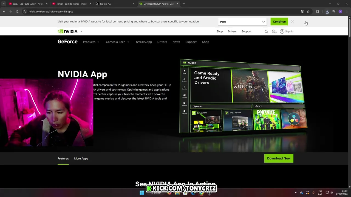Image resolution: width=351 pixels, height=197 pixels.
Task: Open Drivers in the top NVIDIA bar
Action: pyautogui.click(x=232, y=31)
